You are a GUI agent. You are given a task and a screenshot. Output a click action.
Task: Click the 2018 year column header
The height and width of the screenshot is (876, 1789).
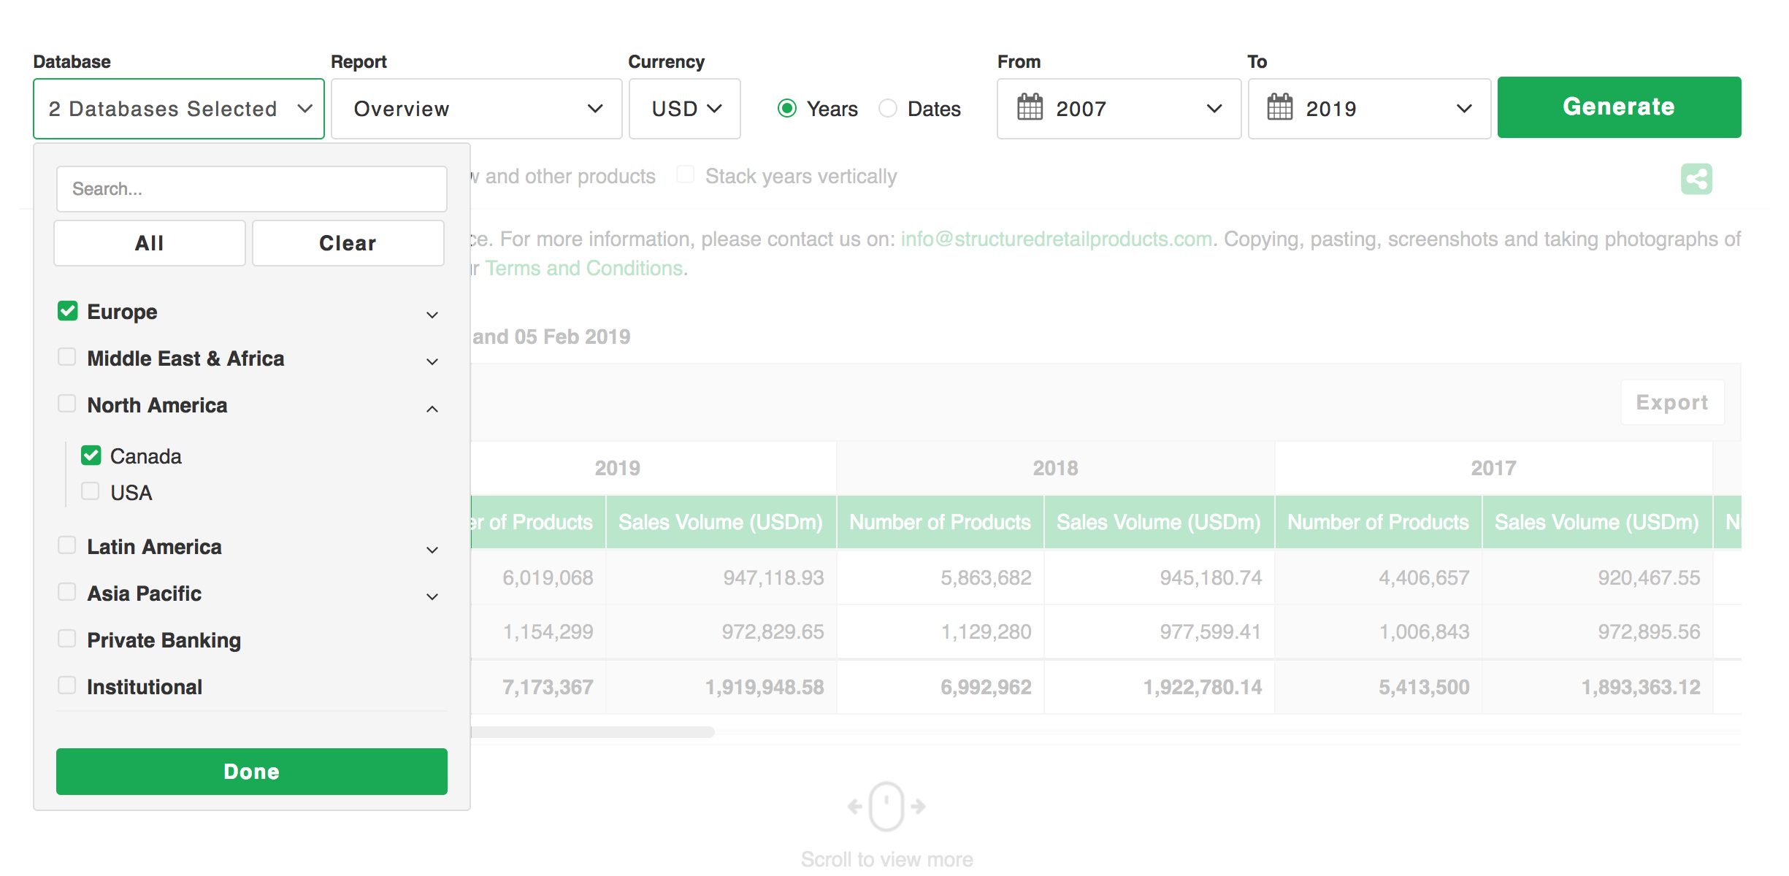pyautogui.click(x=1055, y=468)
